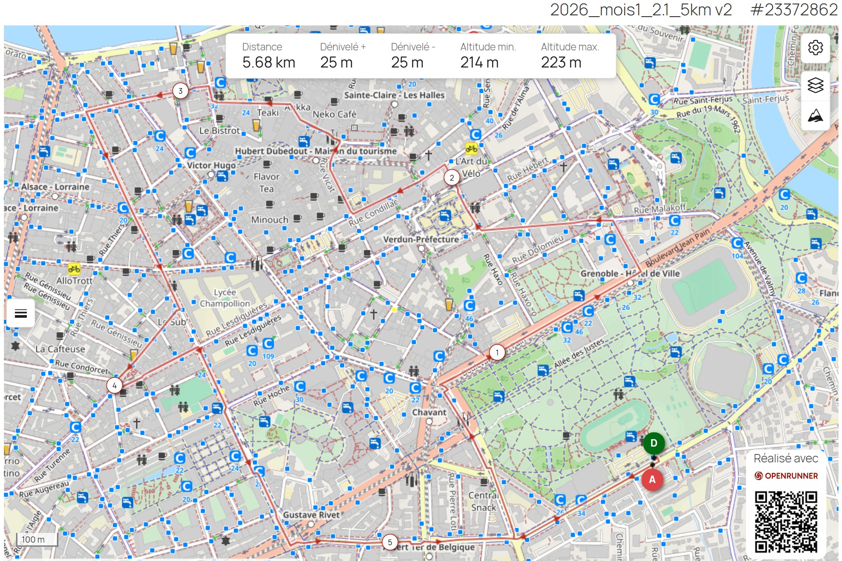Click the route title 2026__mois1__2.1__5km v2

coord(641,10)
